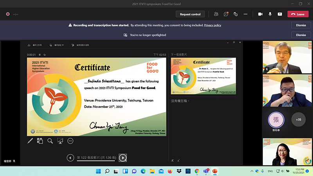Screen dimensions: 313x176
Task: Open the Teams Chat taskbar icon
Action: (134, 171)
